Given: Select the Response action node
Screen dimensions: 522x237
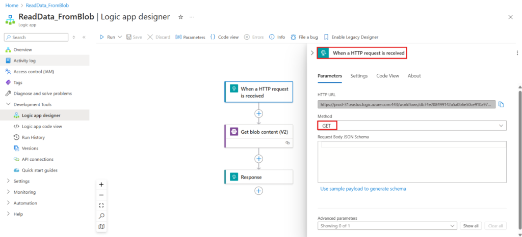Looking at the screenshot, I should click(258, 177).
